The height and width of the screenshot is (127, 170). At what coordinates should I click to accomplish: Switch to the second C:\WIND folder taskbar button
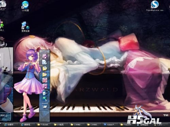pos(93,125)
